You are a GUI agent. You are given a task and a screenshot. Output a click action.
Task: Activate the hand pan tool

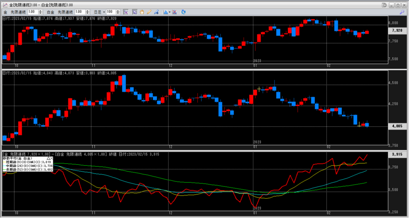tap(142, 12)
